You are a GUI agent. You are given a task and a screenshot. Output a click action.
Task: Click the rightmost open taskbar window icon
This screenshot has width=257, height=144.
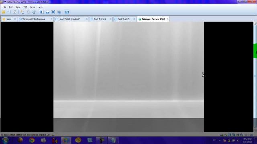pyautogui.click(x=113, y=140)
